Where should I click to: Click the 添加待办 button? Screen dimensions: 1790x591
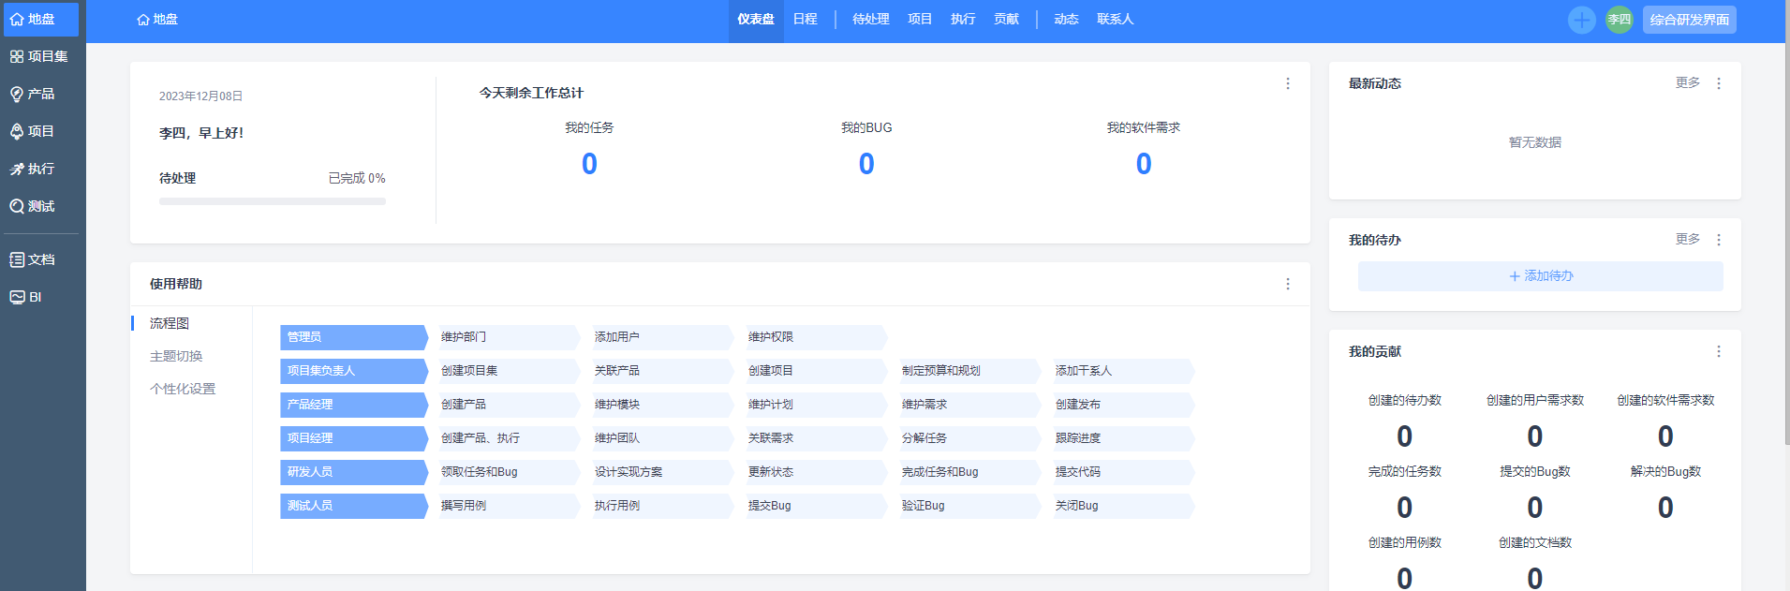click(x=1541, y=276)
